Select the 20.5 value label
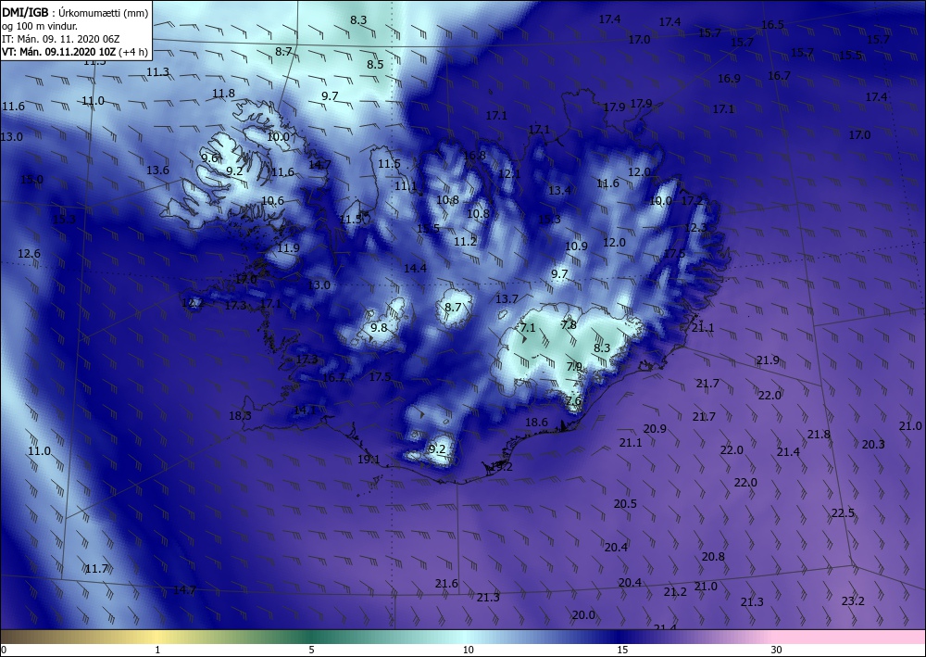This screenshot has width=926, height=657. coord(625,503)
